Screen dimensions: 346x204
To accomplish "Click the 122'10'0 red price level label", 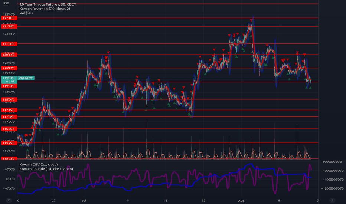I will (x=9, y=18).
